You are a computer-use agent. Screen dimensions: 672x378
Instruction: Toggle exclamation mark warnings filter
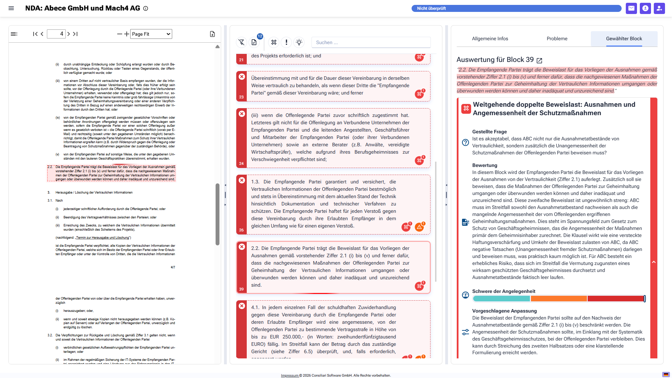pyautogui.click(x=286, y=42)
